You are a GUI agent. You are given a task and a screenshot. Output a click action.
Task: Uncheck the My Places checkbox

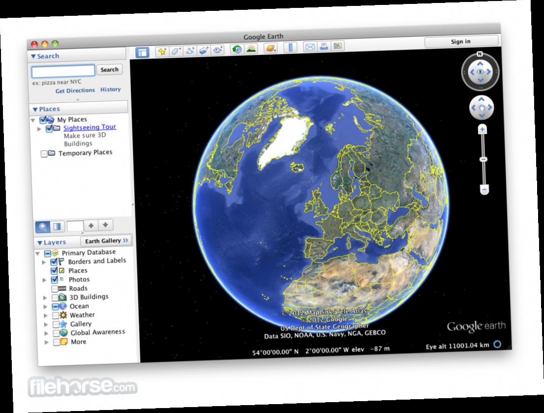43,120
